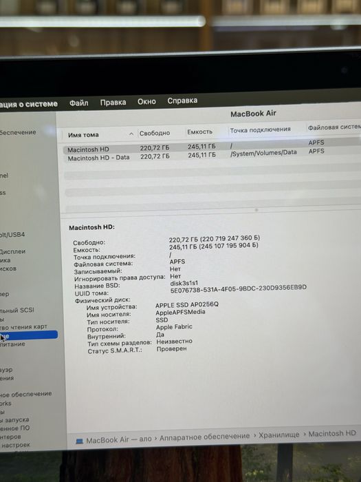Click MacBook Air — ало in path bar
This screenshot has height=482, width=361.
(x=119, y=440)
